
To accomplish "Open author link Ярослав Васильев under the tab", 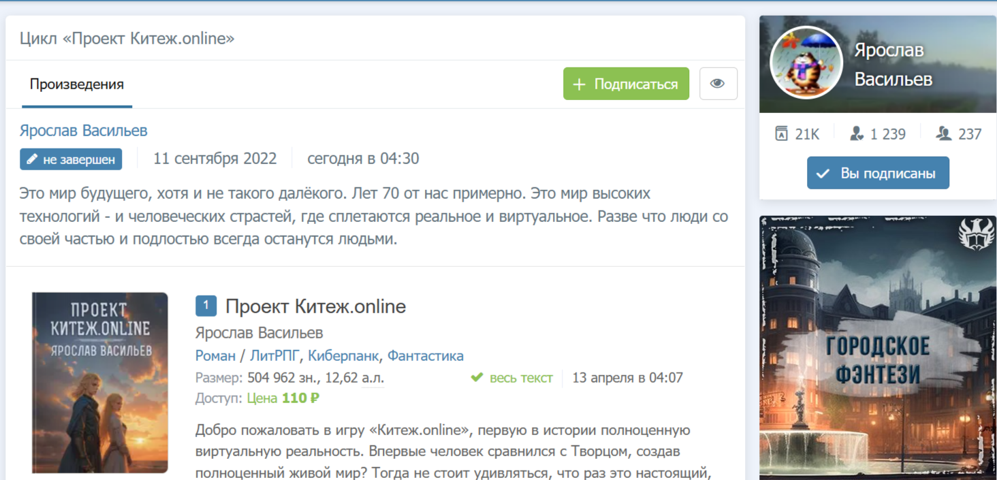I will pos(83,130).
